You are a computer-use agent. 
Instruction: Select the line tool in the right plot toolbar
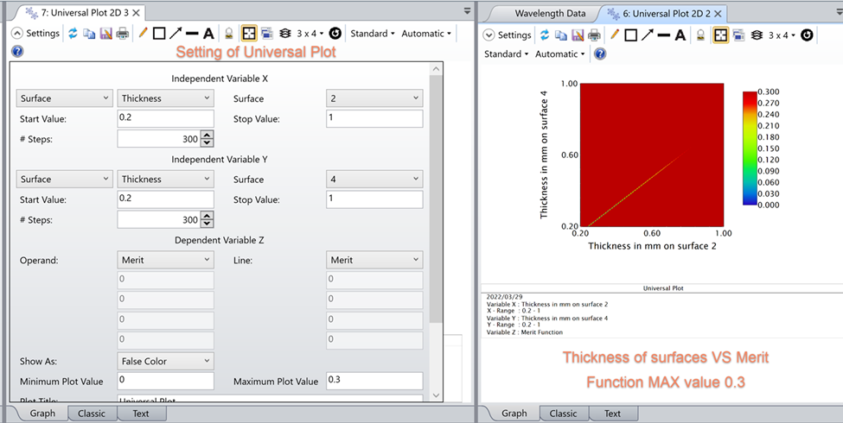click(x=664, y=35)
